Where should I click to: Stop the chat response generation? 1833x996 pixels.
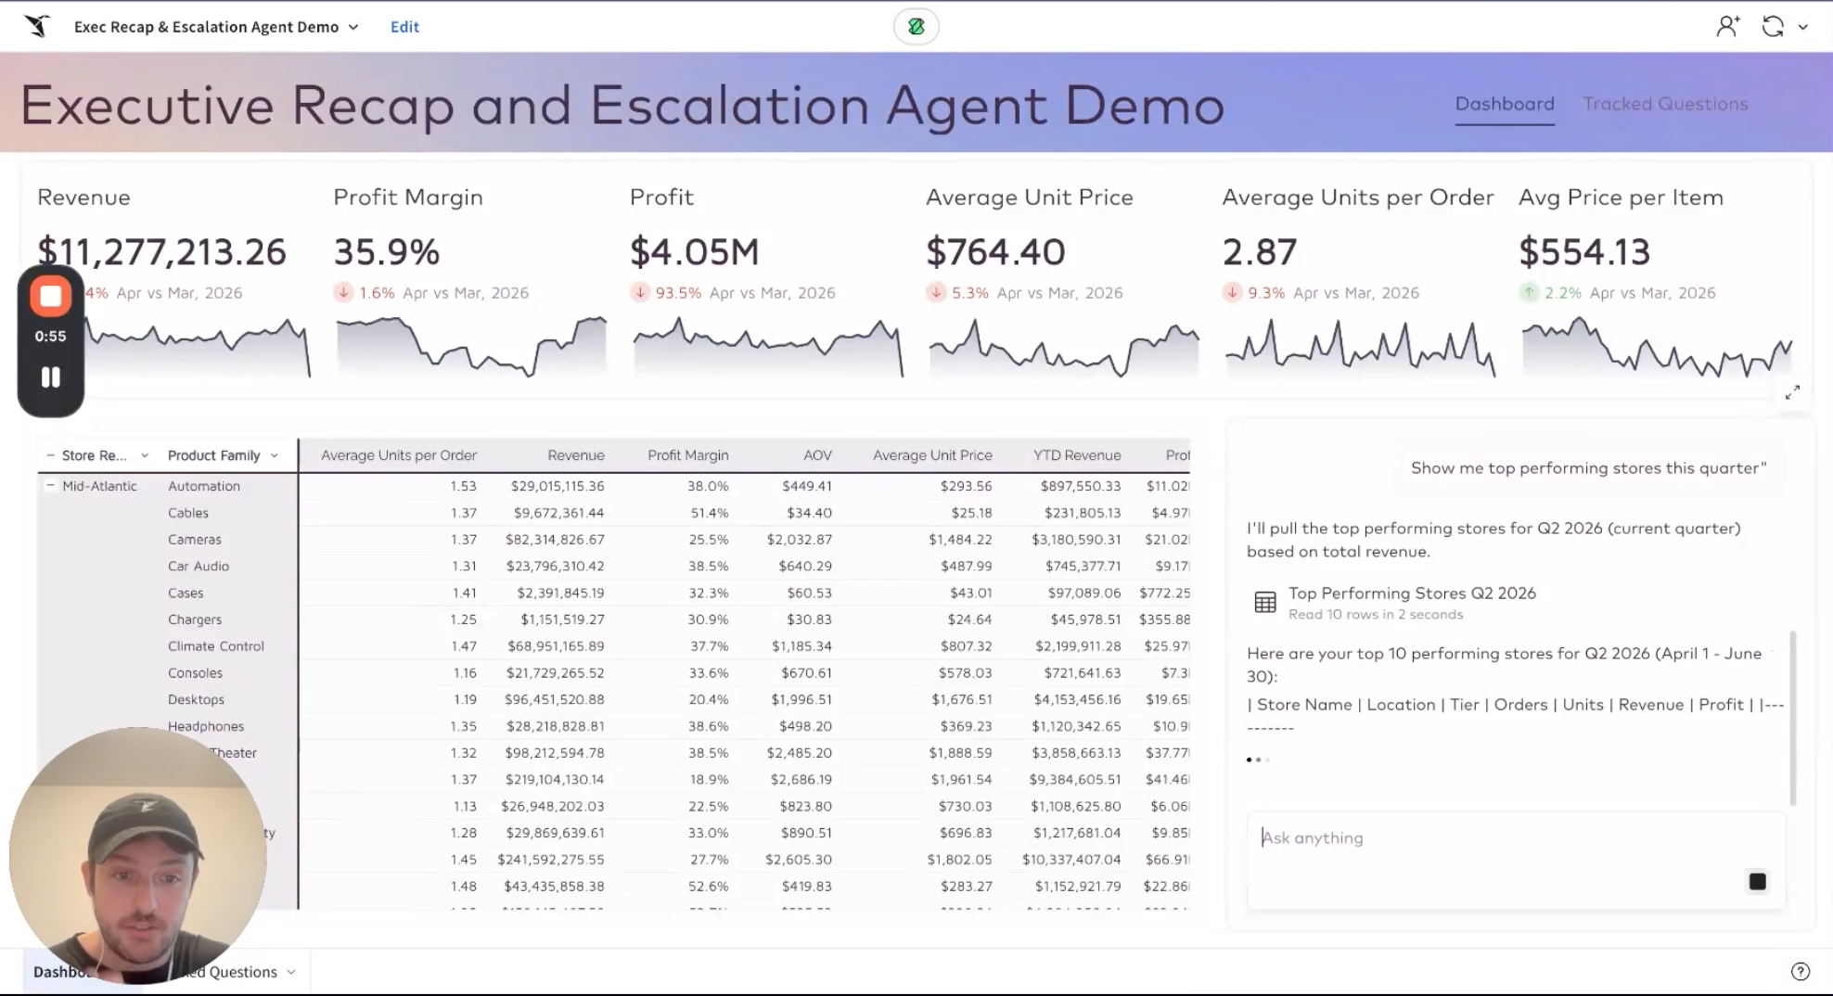1757,881
